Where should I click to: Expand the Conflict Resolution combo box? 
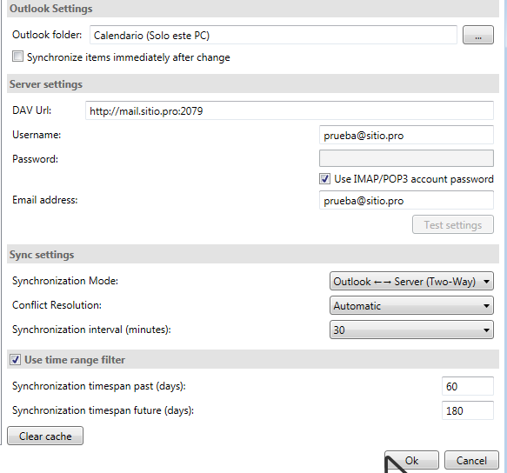[411, 305]
